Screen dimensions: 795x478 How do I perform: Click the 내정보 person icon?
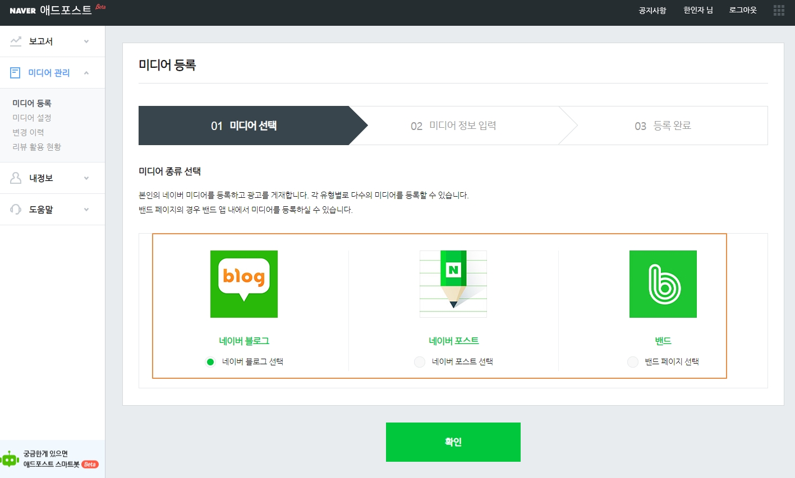[x=16, y=178]
